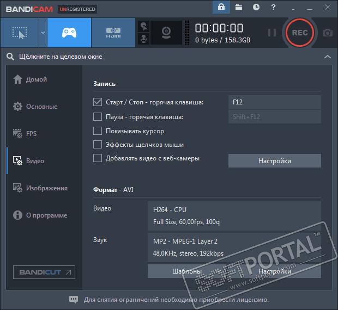Click the magnifier search icon
338x310 pixels.
click(x=10, y=57)
